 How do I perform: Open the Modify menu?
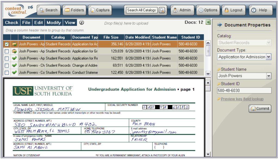point(54,23)
